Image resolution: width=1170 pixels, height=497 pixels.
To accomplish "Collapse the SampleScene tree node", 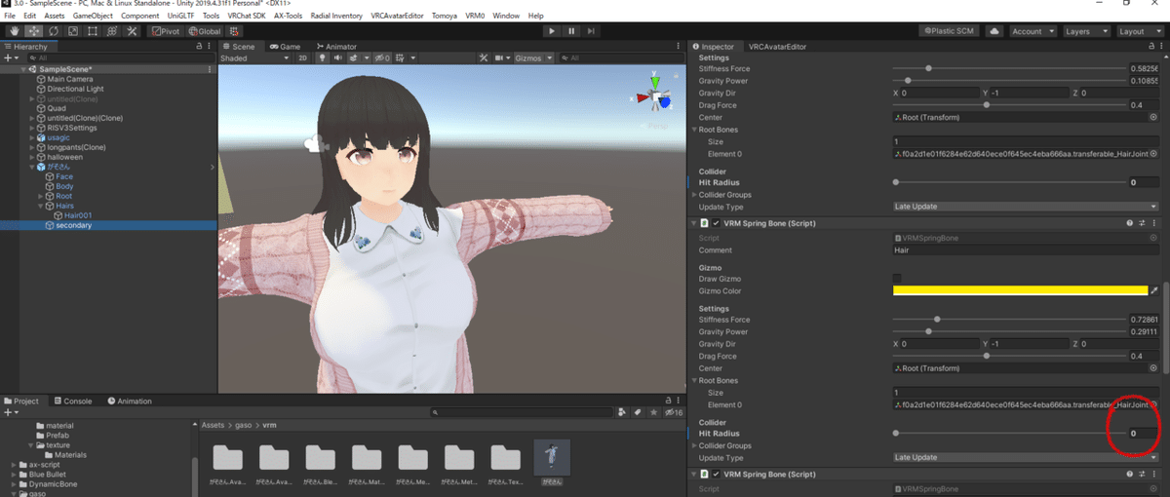I will 23,70.
